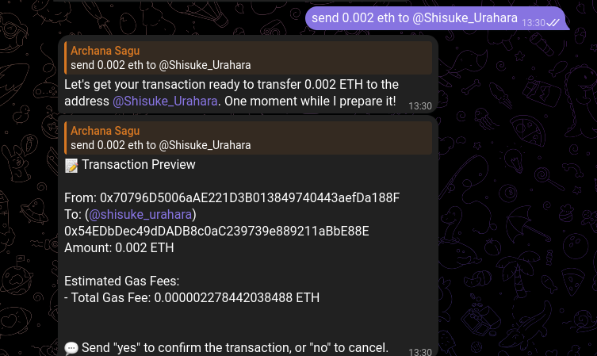
Task: Click the "Amount: 0.002 ETH" line
Action: (119, 247)
